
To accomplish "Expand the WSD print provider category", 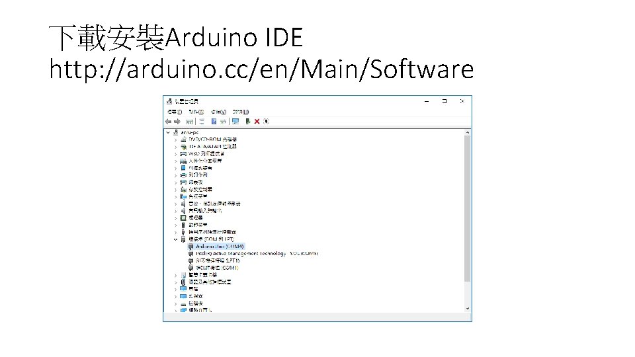I will point(176,154).
